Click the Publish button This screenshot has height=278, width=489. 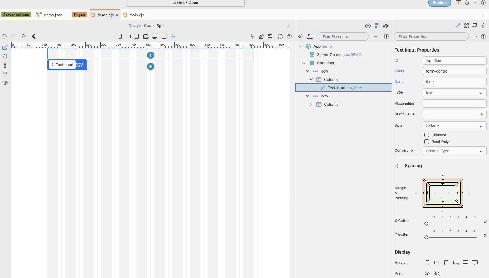pos(439,3)
